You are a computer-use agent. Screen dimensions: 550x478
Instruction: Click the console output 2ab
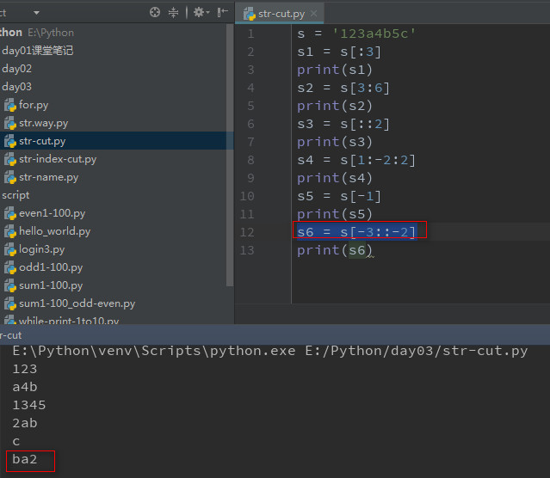(x=25, y=423)
